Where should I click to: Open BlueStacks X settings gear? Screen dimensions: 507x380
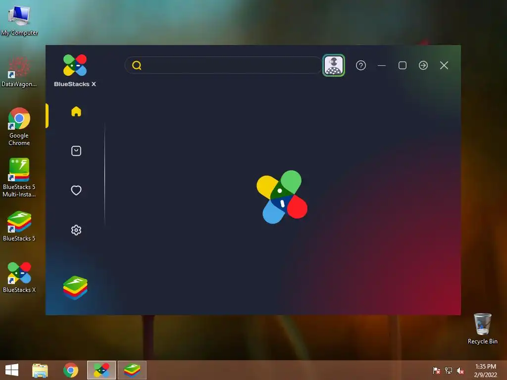coord(76,230)
